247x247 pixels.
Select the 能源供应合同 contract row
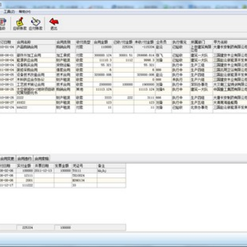point(123,60)
